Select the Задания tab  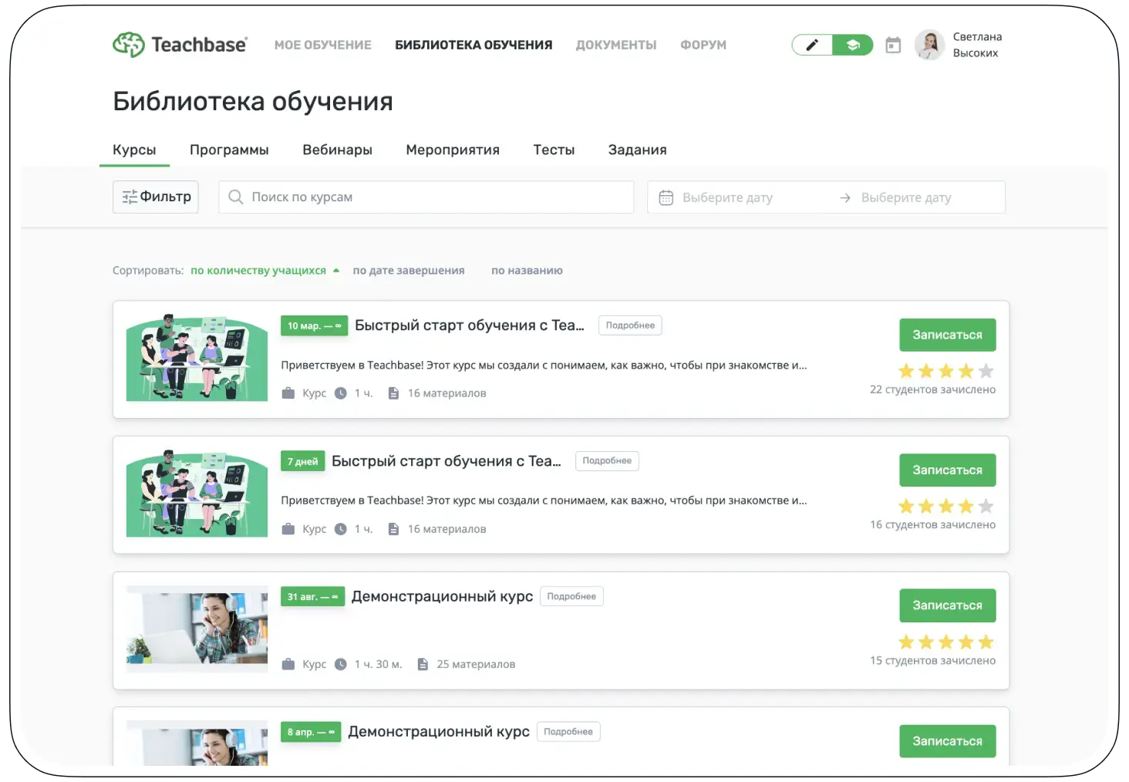click(x=637, y=150)
